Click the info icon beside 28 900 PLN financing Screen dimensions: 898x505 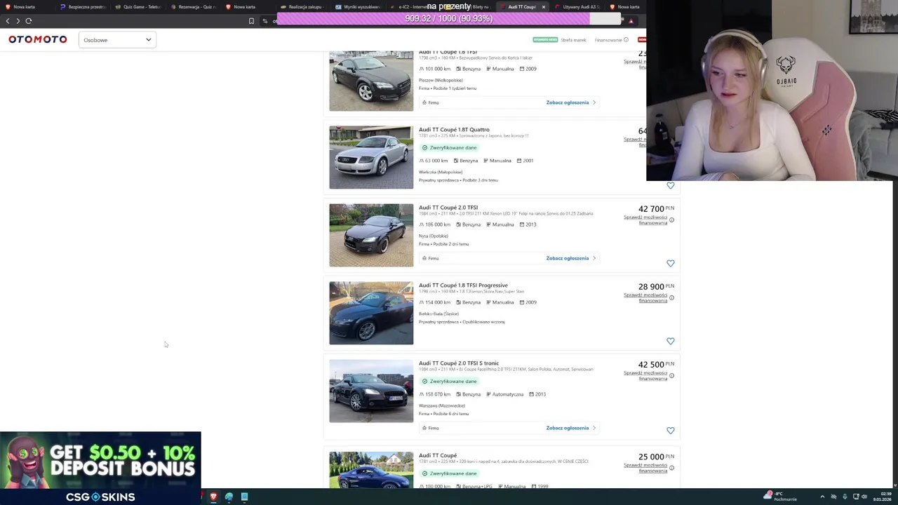[x=671, y=298]
